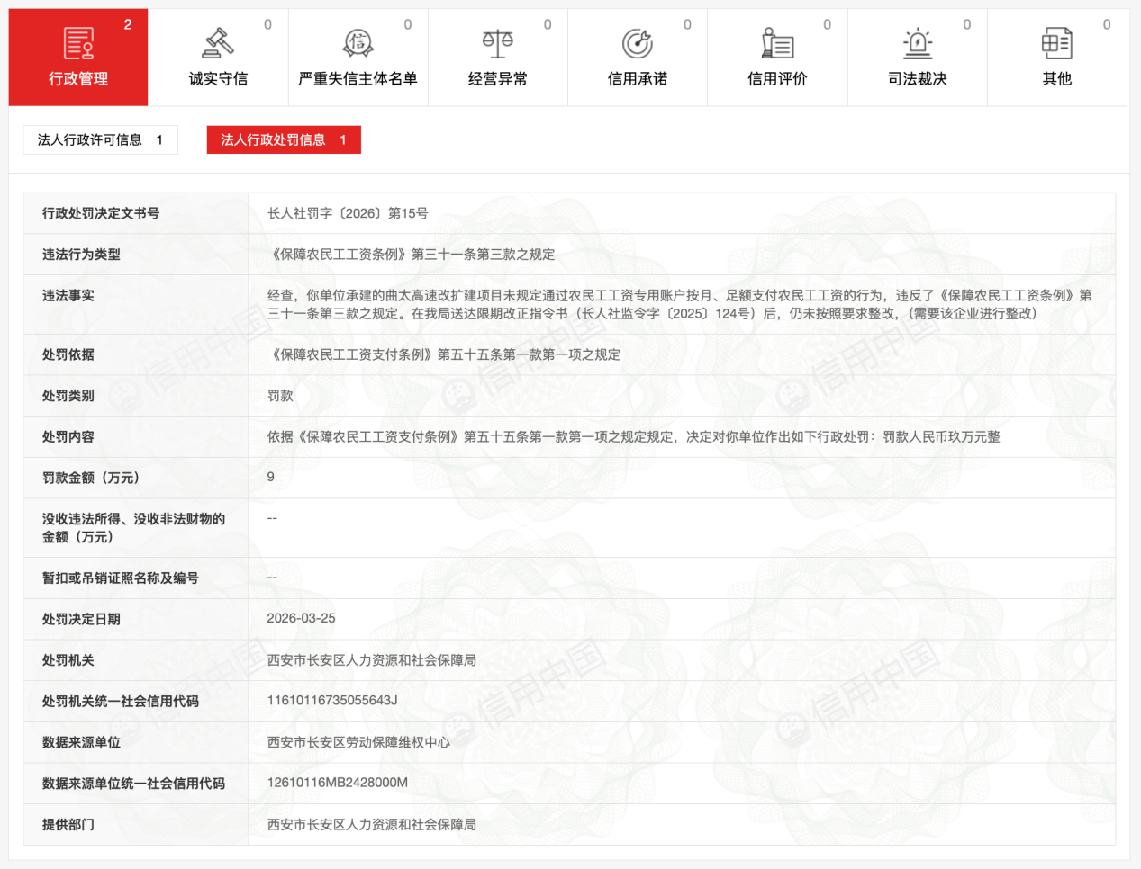The width and height of the screenshot is (1141, 869).
Task: Click the 信用评价 document icon
Action: [776, 42]
